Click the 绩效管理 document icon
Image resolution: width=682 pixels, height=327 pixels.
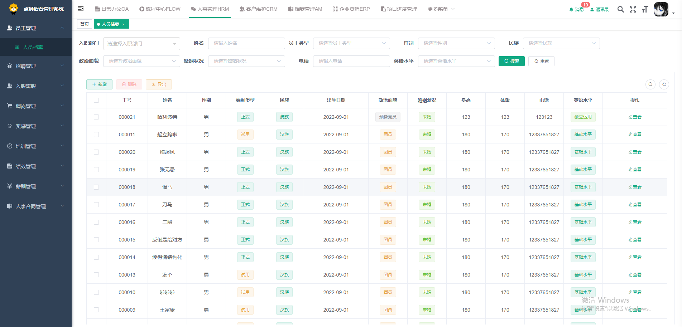point(10,166)
